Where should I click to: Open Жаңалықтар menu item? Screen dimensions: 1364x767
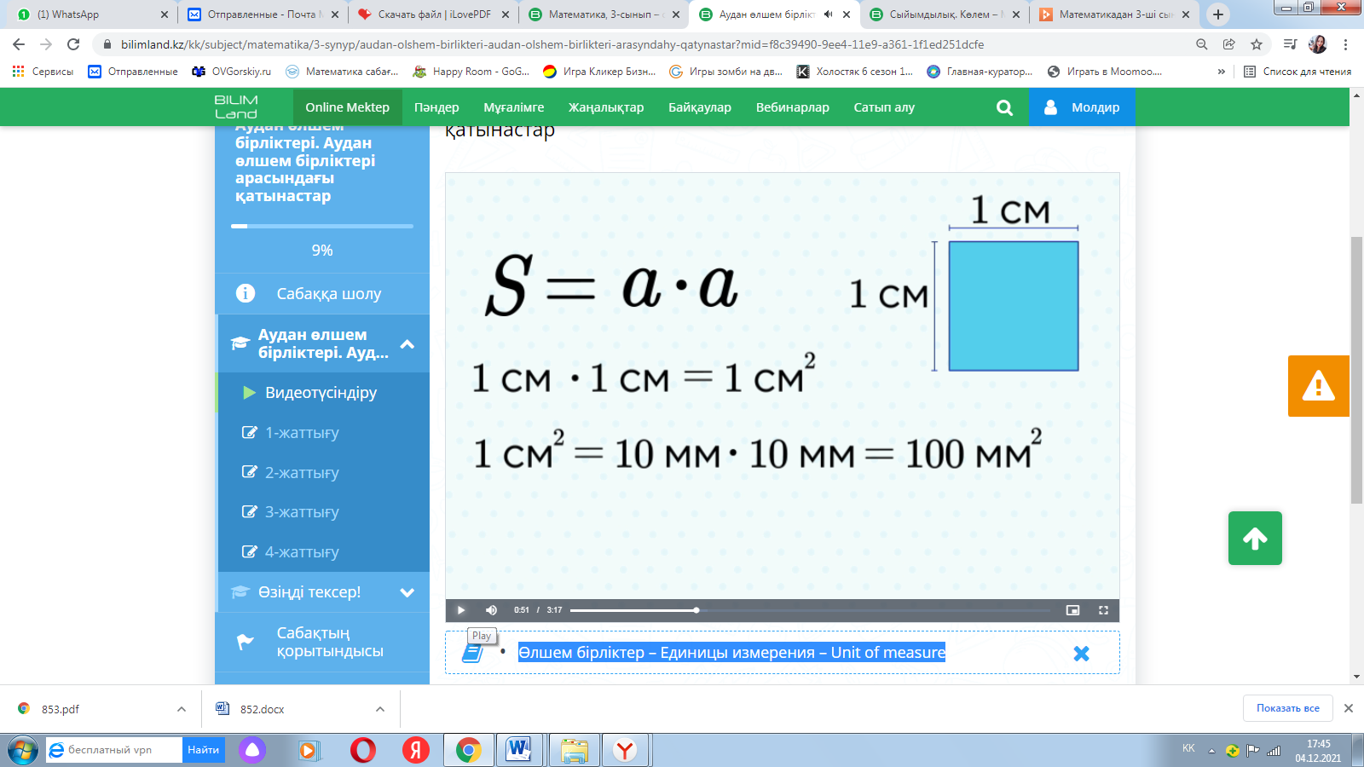[x=606, y=107]
